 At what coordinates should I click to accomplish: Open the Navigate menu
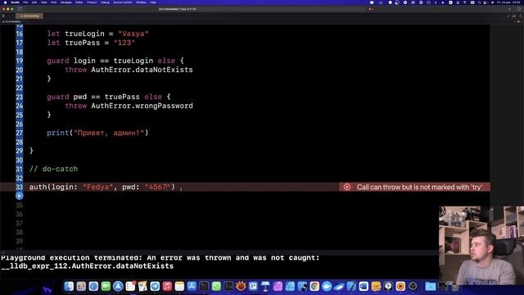click(x=65, y=2)
